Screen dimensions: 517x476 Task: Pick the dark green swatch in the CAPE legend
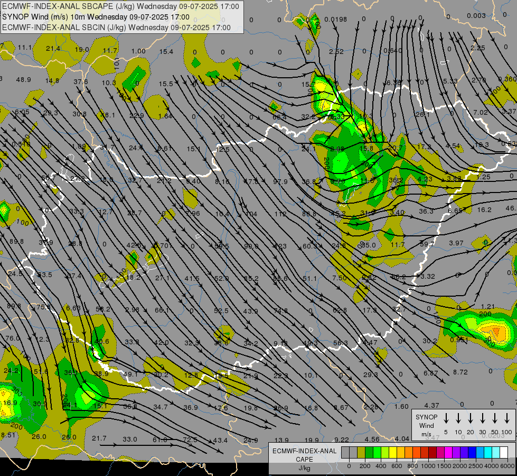coord(369,453)
